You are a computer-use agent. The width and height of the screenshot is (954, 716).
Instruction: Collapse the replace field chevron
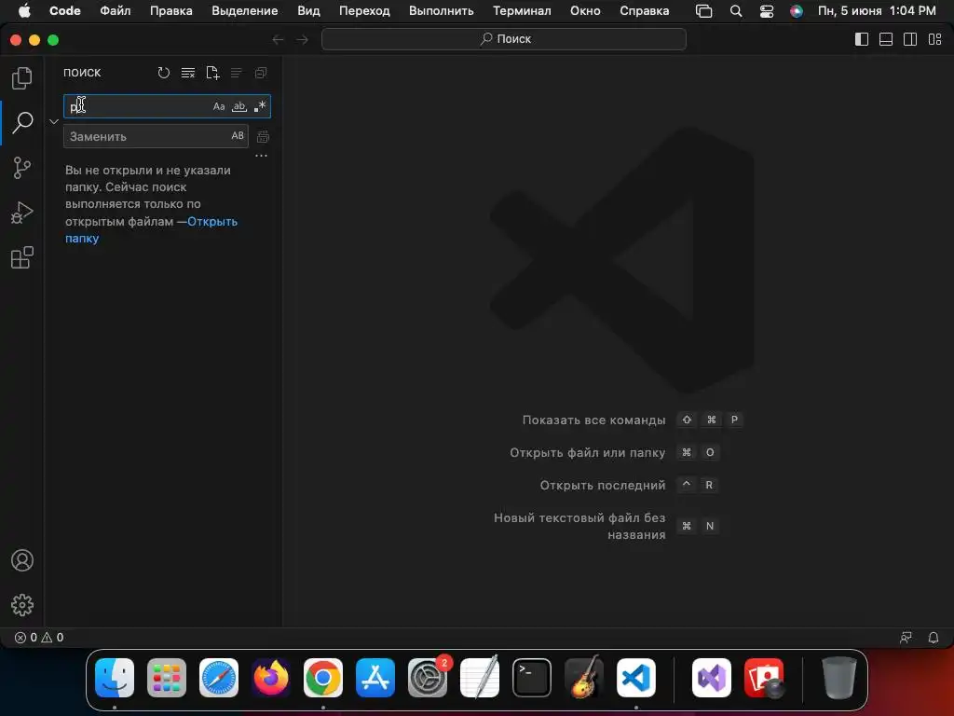(54, 121)
